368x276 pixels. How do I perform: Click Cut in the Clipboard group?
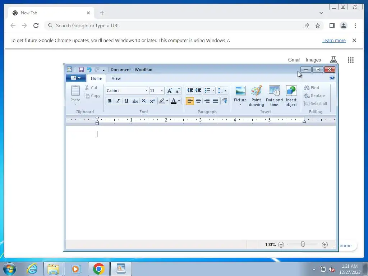click(x=91, y=88)
